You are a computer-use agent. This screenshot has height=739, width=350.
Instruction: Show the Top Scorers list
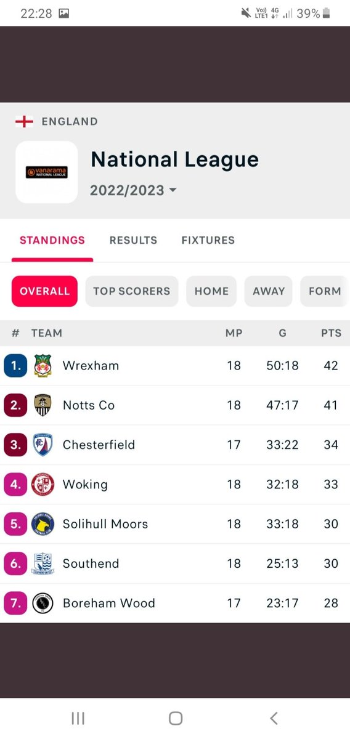131,291
